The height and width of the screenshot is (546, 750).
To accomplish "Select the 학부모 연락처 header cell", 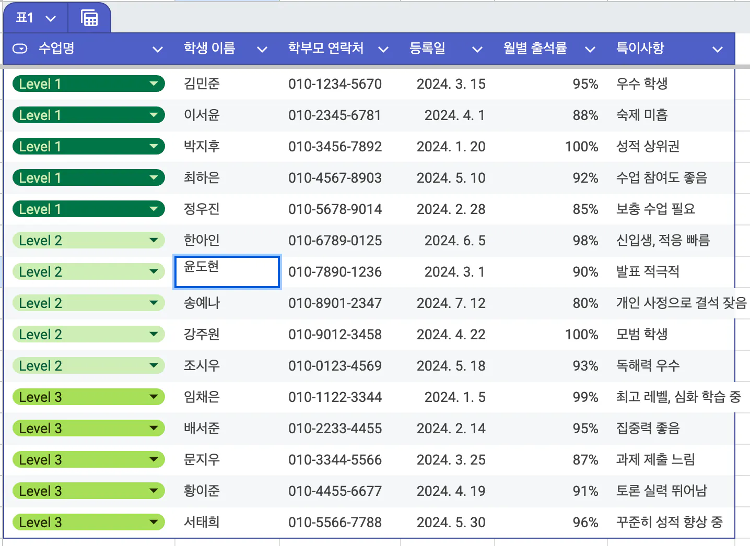I will [x=339, y=49].
